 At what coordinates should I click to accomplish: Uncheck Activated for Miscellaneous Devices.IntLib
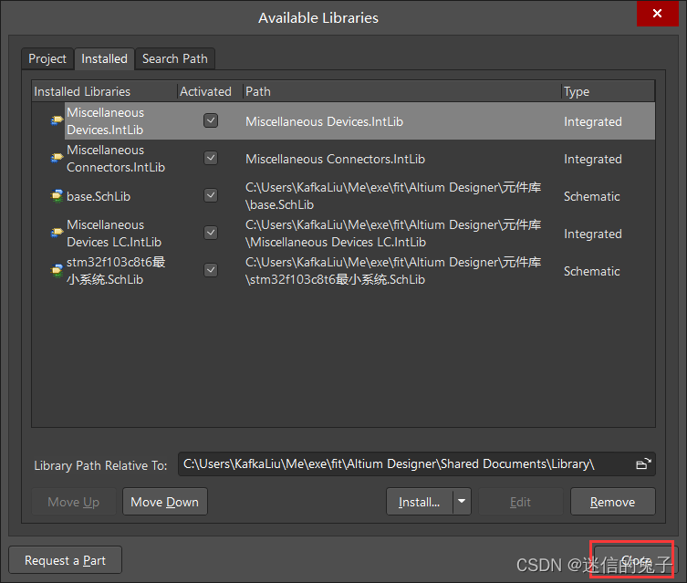211,120
